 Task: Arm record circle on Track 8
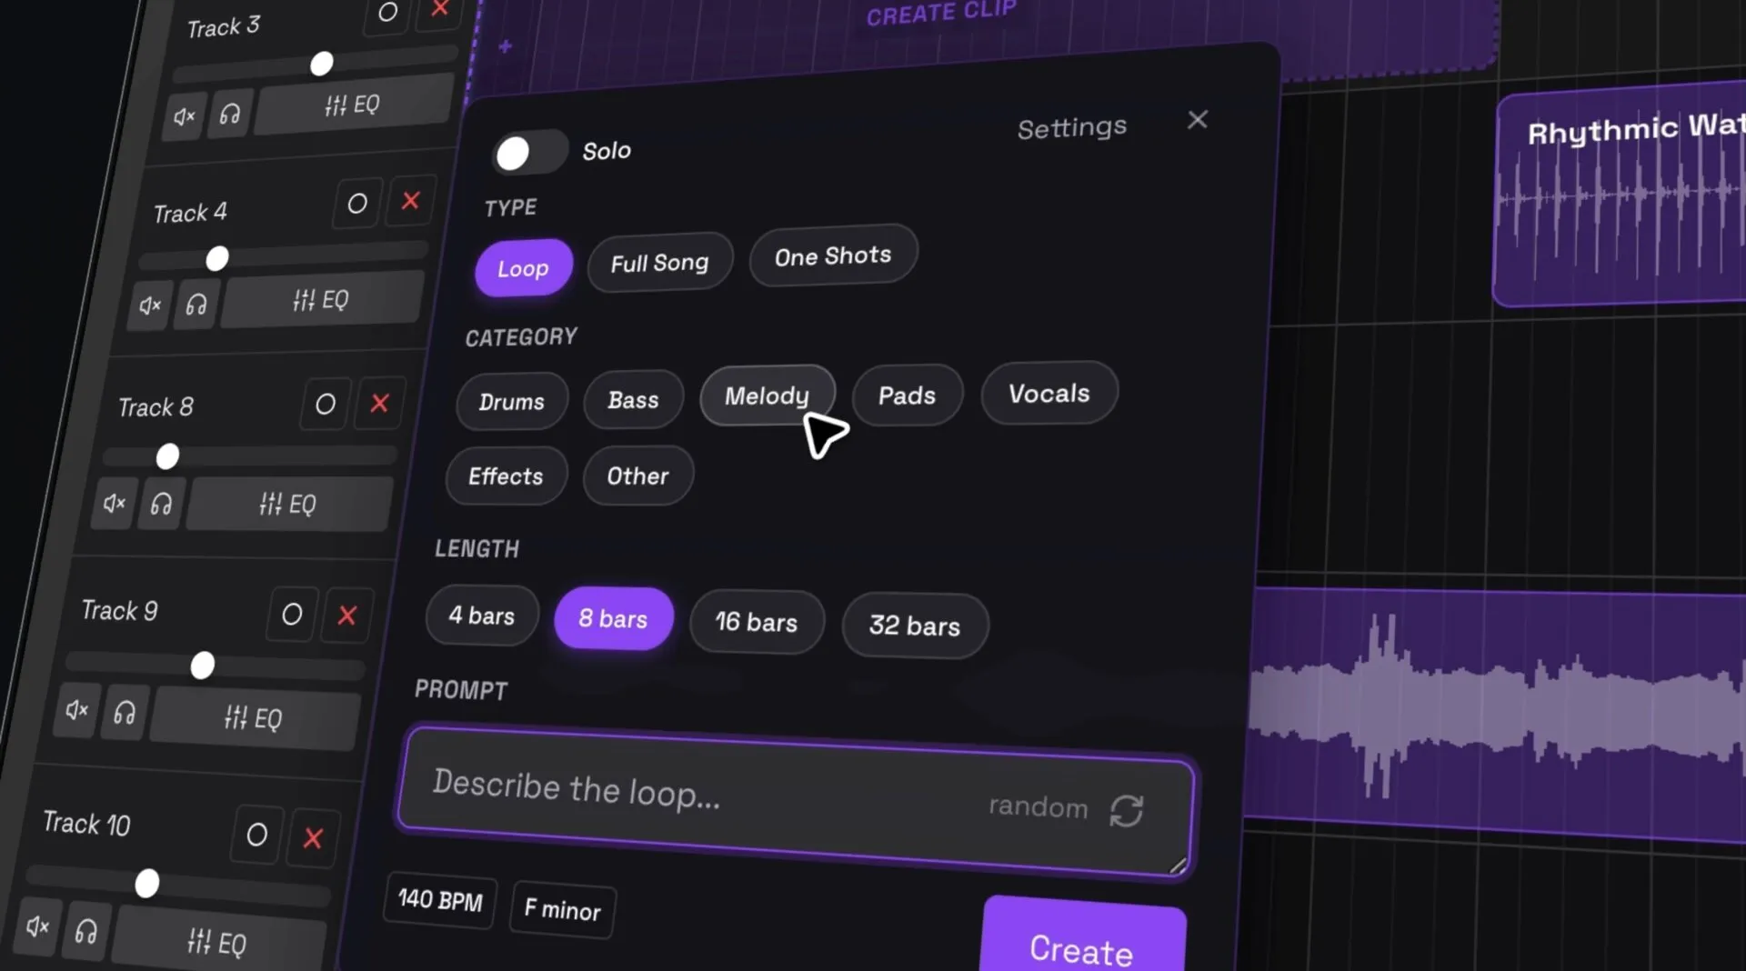[326, 404]
